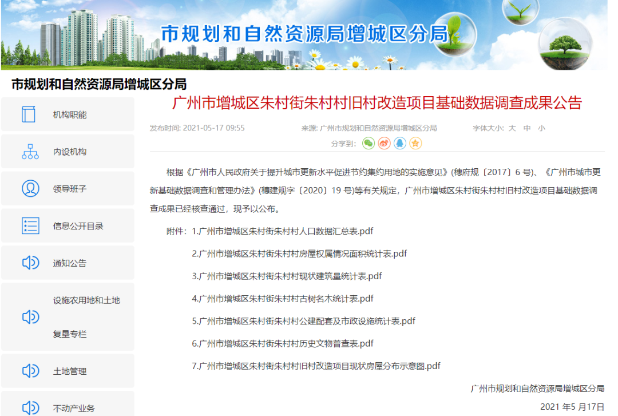Click the 市规划和自然资源局增城区分局 banner title
This screenshot has height=416, width=618.
(x=304, y=33)
